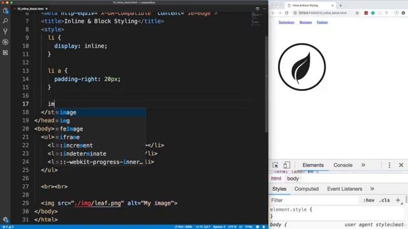Screen dimensions: 408x229
Task: Reload the browser page
Action: click(x=286, y=13)
